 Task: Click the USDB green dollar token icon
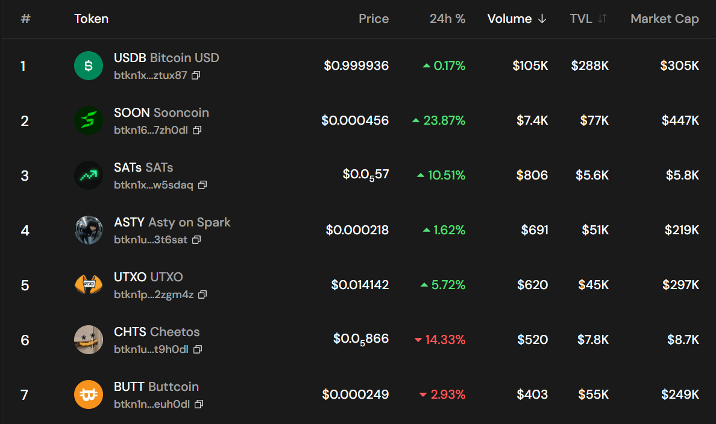89,66
